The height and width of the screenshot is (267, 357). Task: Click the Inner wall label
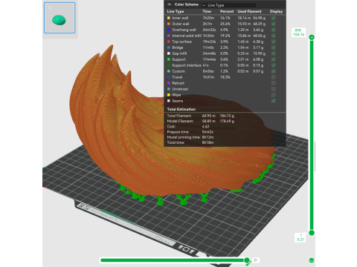180,18
